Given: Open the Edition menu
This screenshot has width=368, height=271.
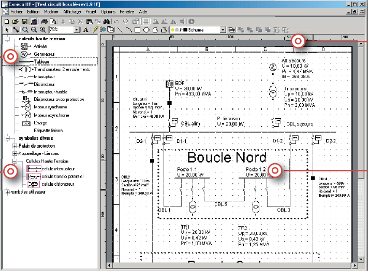Looking at the screenshot, I should 33,12.
